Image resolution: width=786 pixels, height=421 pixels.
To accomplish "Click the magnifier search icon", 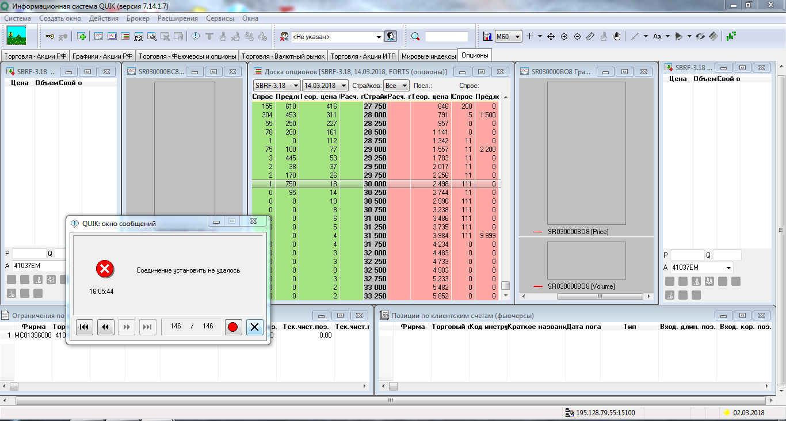I will pyautogui.click(x=415, y=36).
